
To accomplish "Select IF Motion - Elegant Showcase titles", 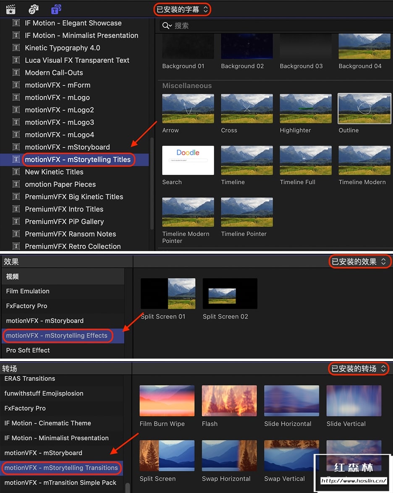I will (73, 23).
